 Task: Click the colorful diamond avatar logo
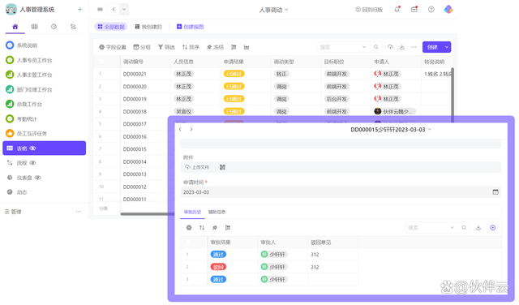click(x=448, y=9)
